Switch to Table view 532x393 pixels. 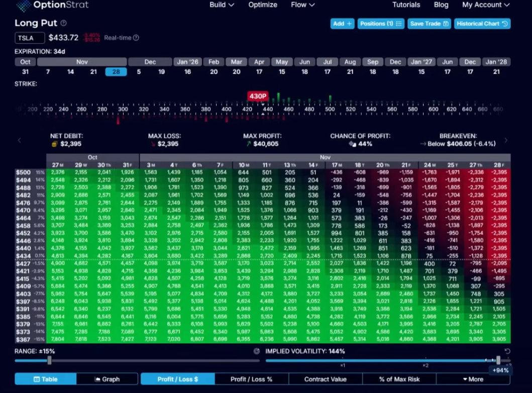[x=45, y=379]
